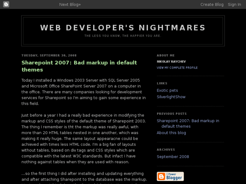Open the About this blog post
246x184 pixels.
pos(171,133)
